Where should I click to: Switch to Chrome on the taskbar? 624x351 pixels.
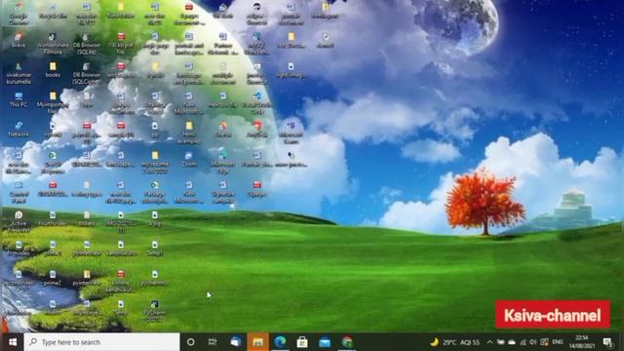tap(347, 342)
